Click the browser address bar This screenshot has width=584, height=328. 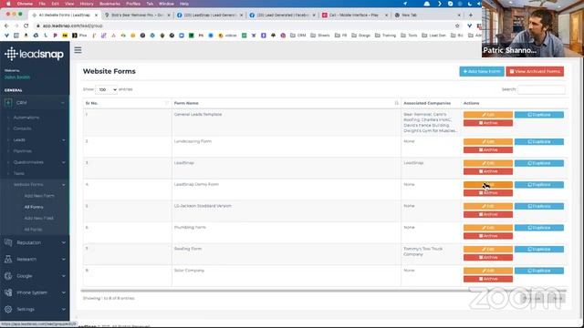point(245,26)
